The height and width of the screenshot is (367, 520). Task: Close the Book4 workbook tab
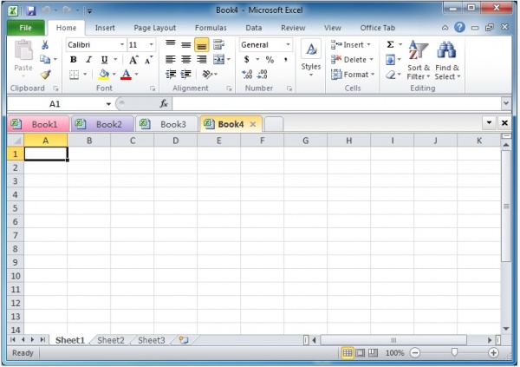[x=253, y=124]
